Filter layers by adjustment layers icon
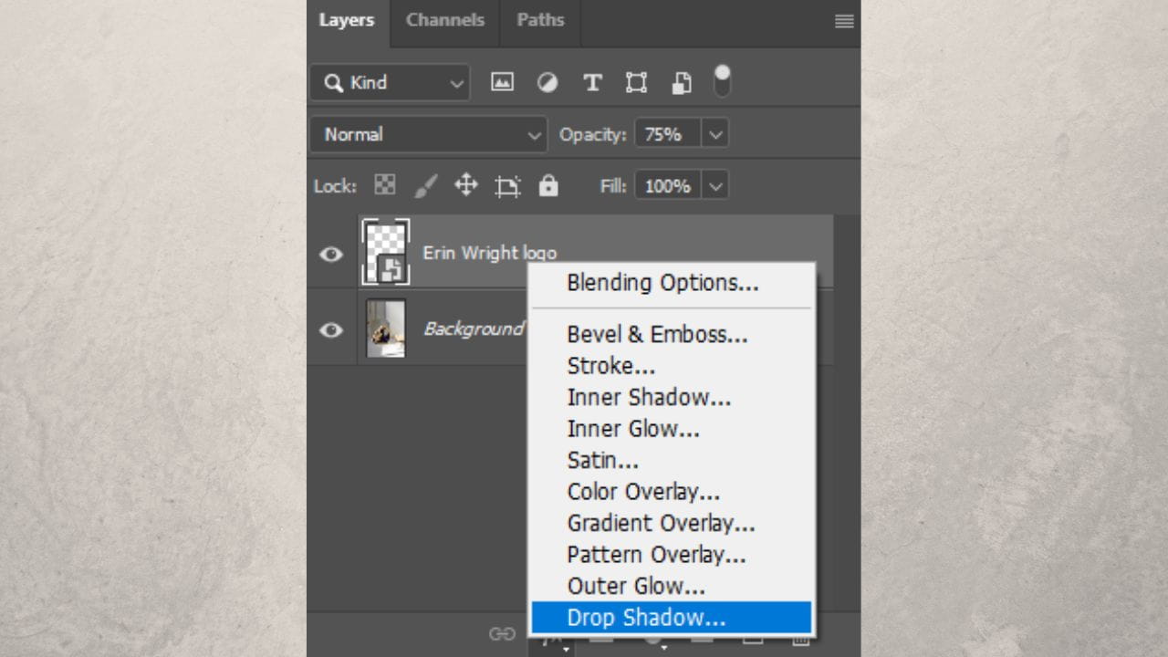The image size is (1168, 657). coord(547,82)
